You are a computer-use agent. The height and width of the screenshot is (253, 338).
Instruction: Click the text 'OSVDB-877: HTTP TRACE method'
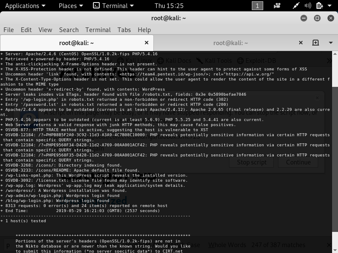pyautogui.click(x=41, y=130)
